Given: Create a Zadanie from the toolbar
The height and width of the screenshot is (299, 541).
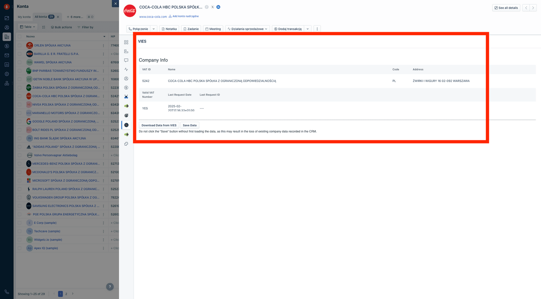Looking at the screenshot, I should click(x=191, y=29).
